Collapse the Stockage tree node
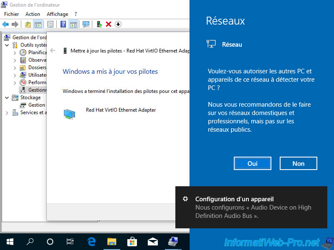 click(7, 97)
